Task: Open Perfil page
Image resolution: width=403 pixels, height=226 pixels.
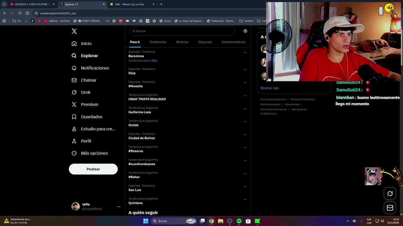Action: [x=81, y=141]
